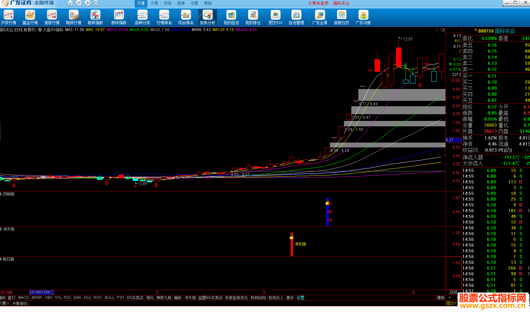Viewport: 530px width, 312px height.
Task: Select BS买卖点 indicator tab
Action: [135, 298]
